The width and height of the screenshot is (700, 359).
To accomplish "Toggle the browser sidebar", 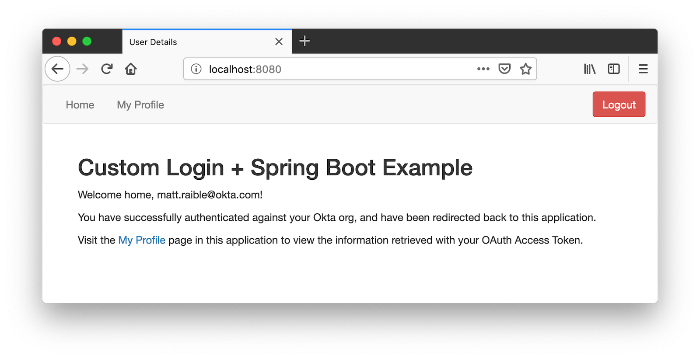I will (x=613, y=69).
